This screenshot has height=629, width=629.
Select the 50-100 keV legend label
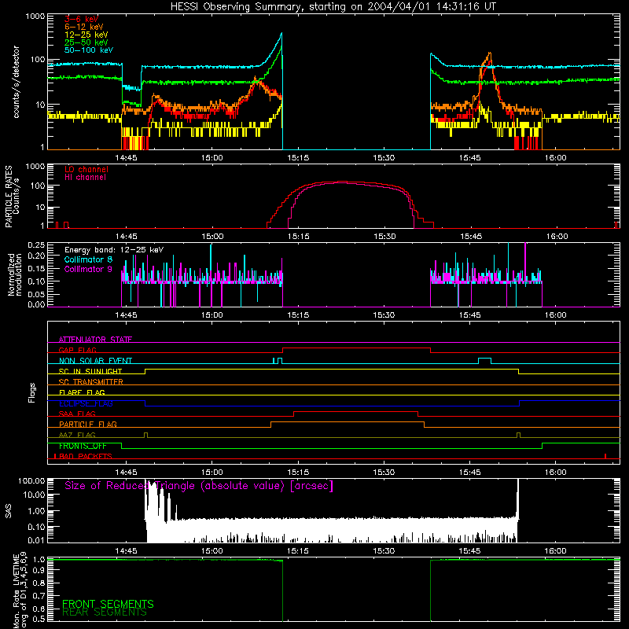click(x=89, y=50)
